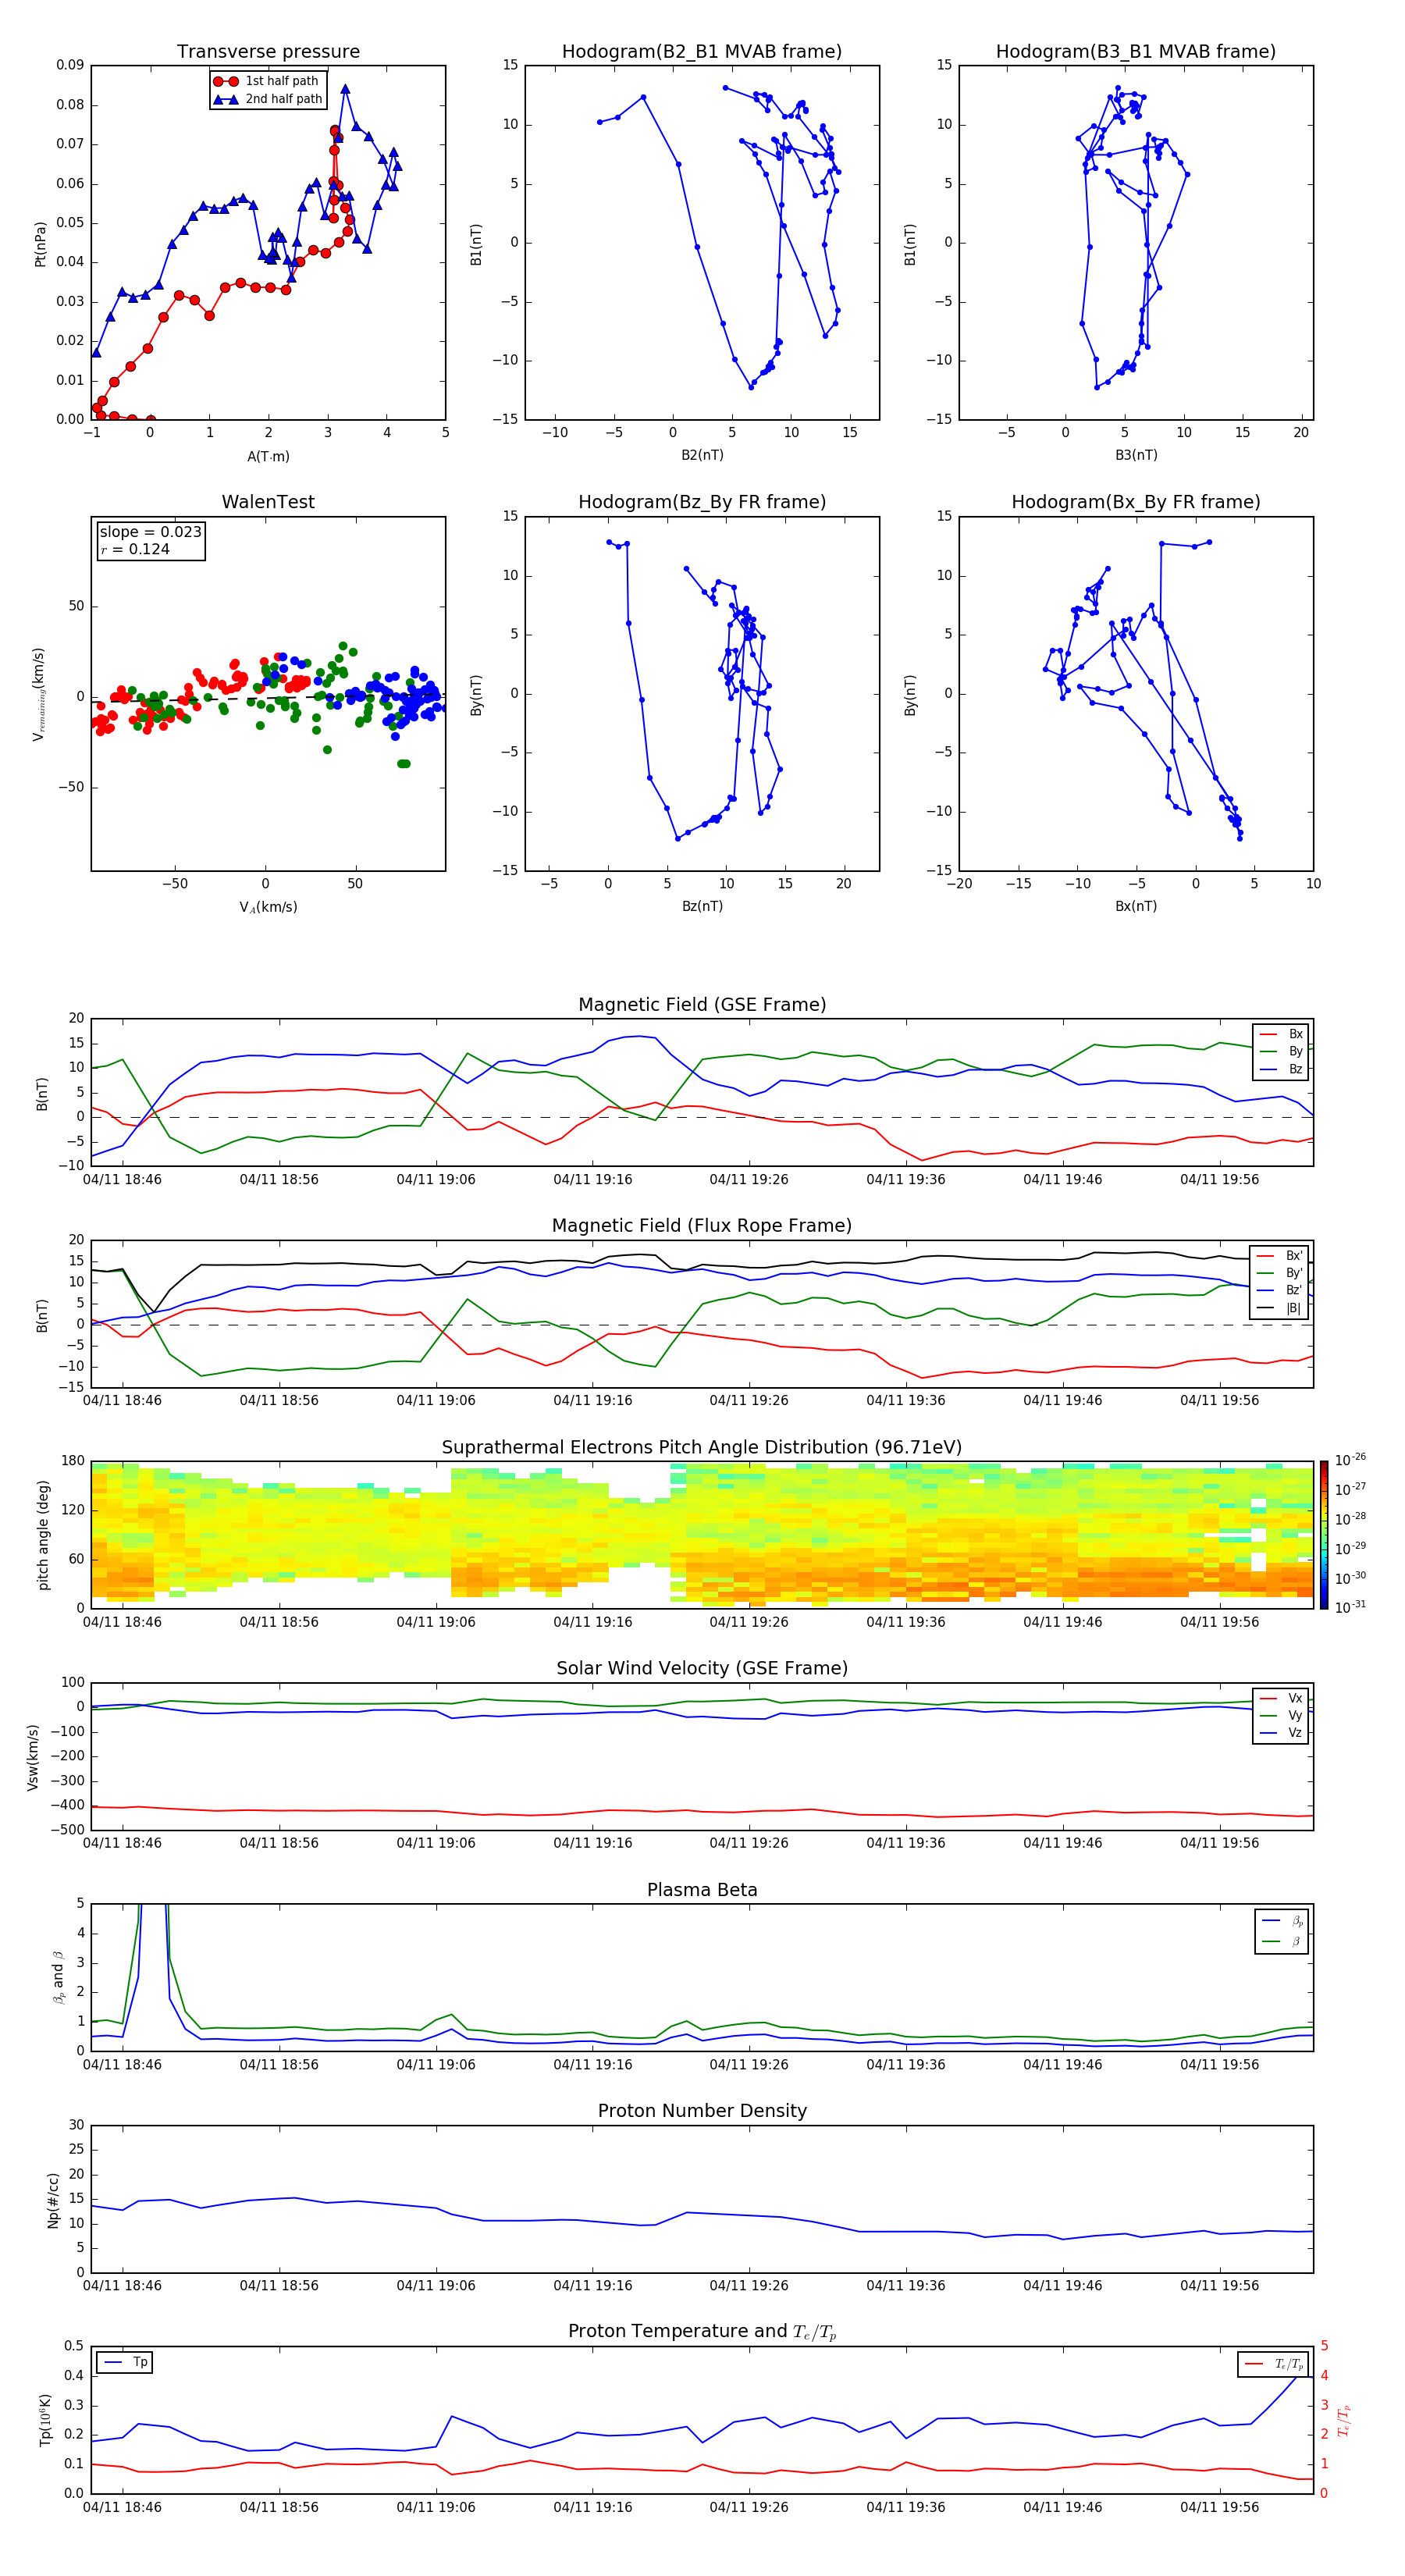Image resolution: width=1405 pixels, height=2576 pixels.
Task: Click the "Hodogram(Bx_By FR frame)" title
Action: coord(1136,502)
